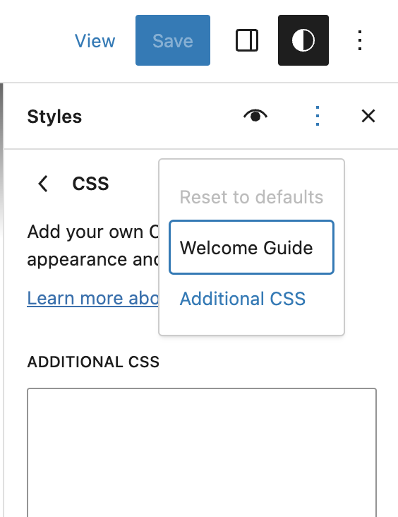
Task: Select the Welcome Guide menu item
Action: point(251,247)
